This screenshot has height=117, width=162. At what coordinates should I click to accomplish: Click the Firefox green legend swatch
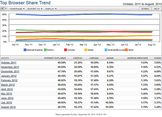(x=45, y=50)
